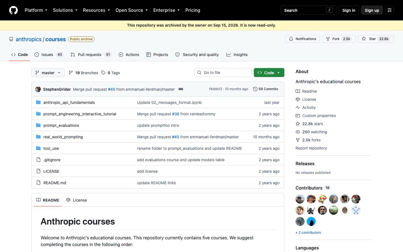Expand the Platform menu
This screenshot has width=403, height=252.
pyautogui.click(x=36, y=10)
